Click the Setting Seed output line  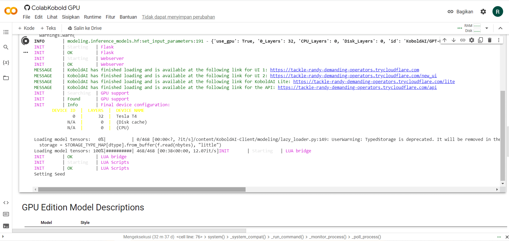[49, 174]
